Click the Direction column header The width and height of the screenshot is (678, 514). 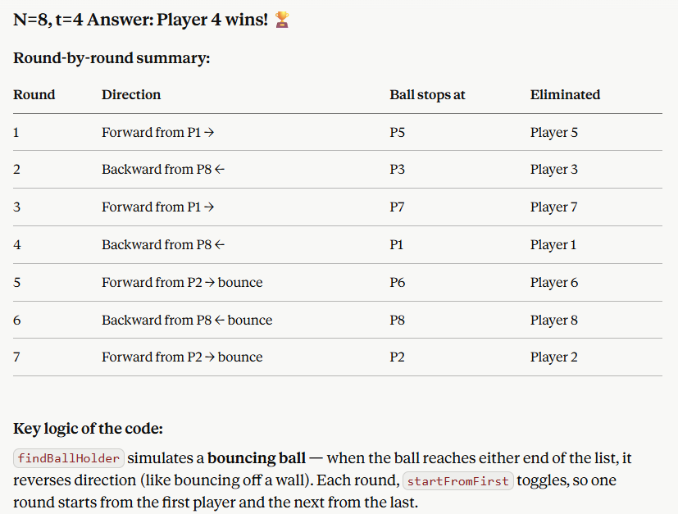(x=131, y=94)
